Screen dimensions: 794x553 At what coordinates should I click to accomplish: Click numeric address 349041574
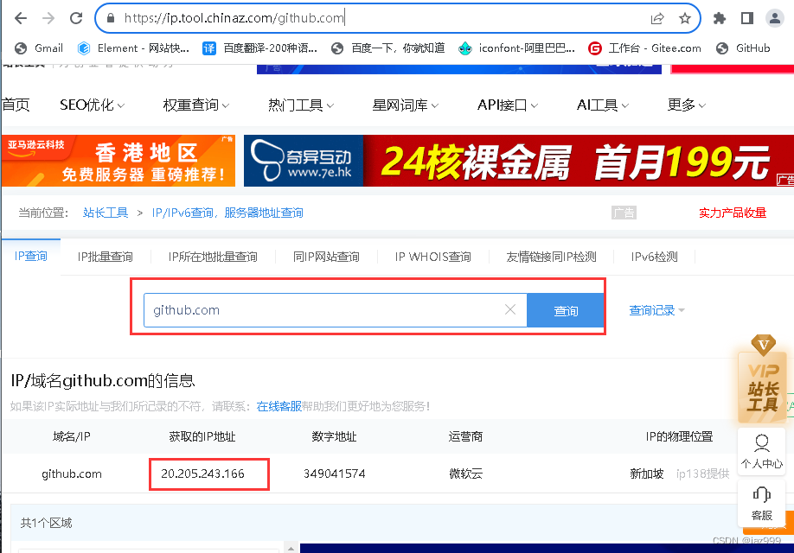334,474
